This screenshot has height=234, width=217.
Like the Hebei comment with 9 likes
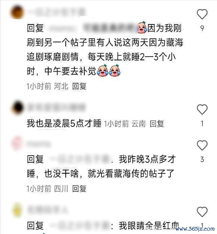pos(202,14)
